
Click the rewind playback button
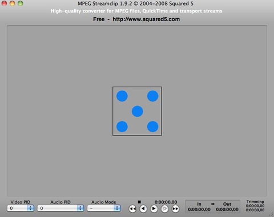132,209
